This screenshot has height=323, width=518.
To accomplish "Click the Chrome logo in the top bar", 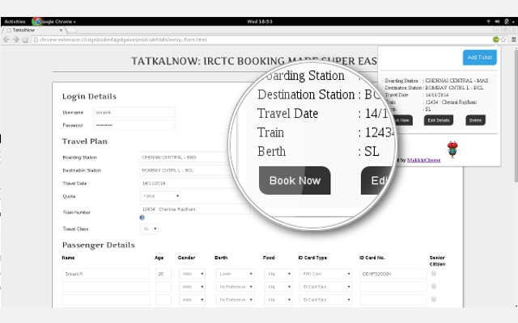I will pos(36,22).
